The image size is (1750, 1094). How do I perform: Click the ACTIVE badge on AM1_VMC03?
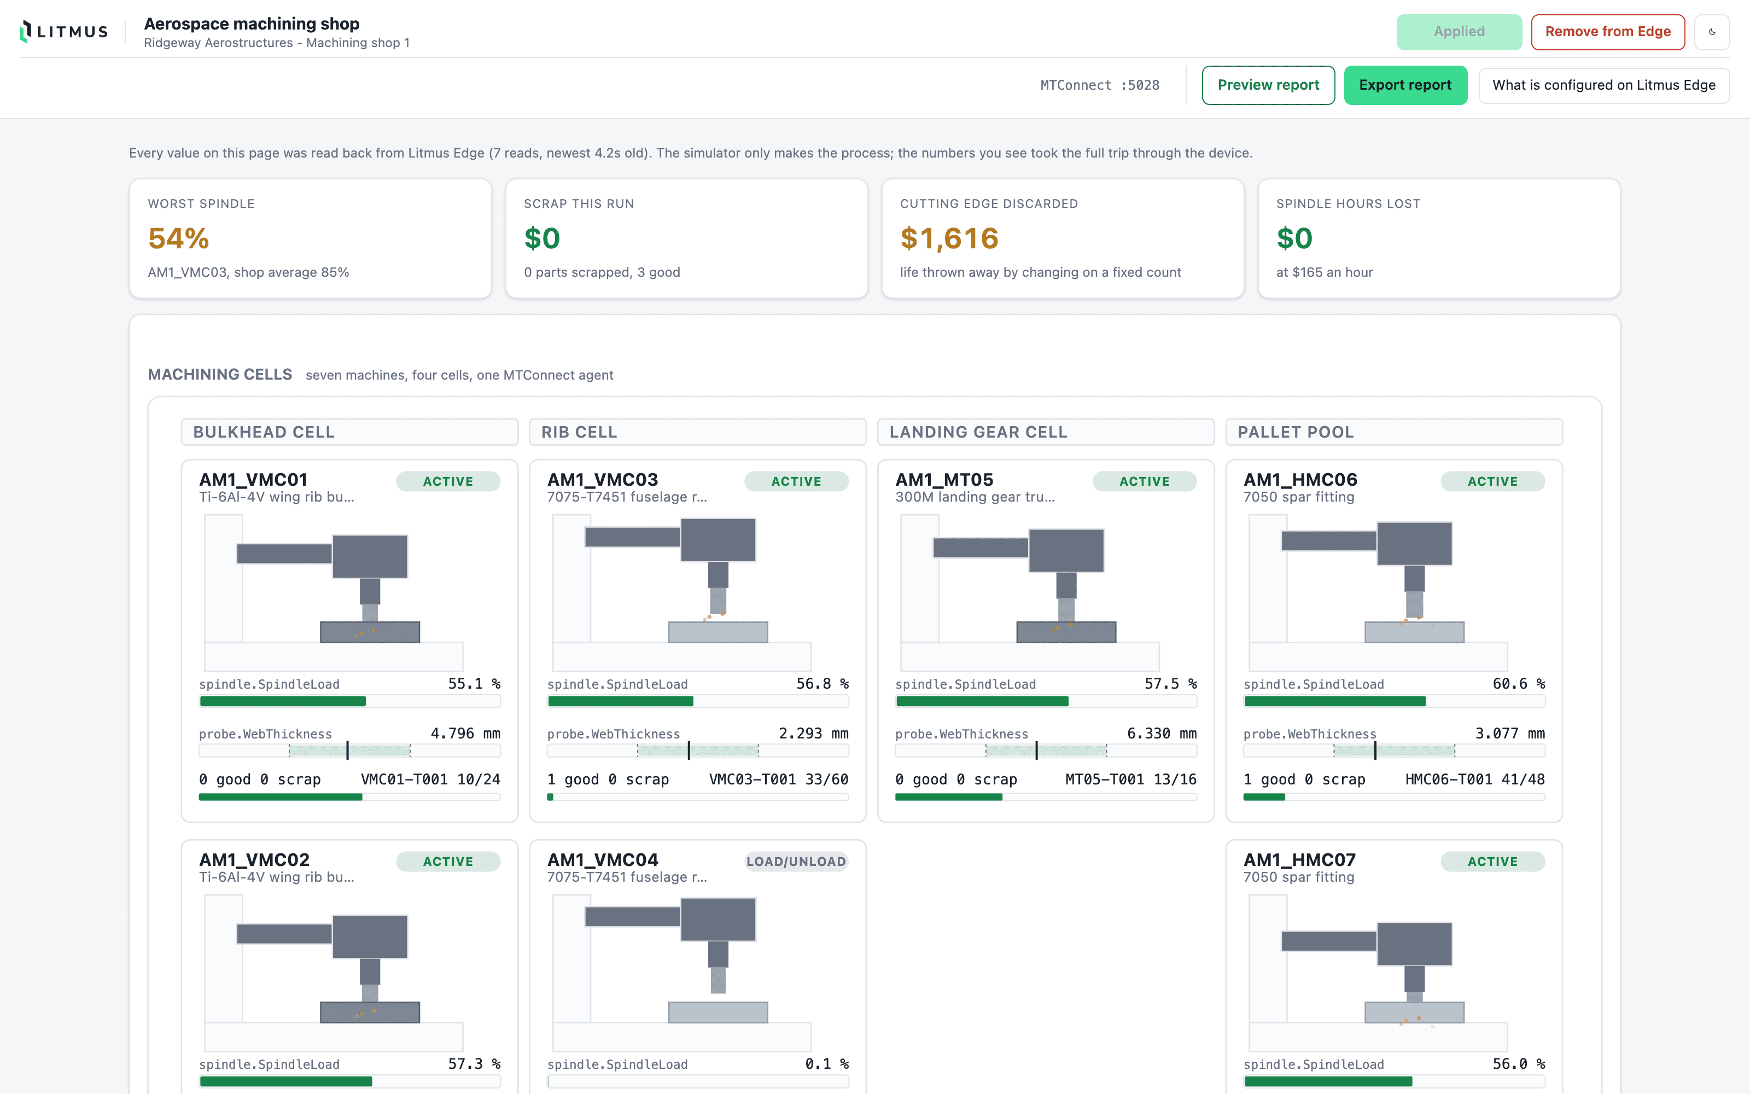(x=796, y=481)
